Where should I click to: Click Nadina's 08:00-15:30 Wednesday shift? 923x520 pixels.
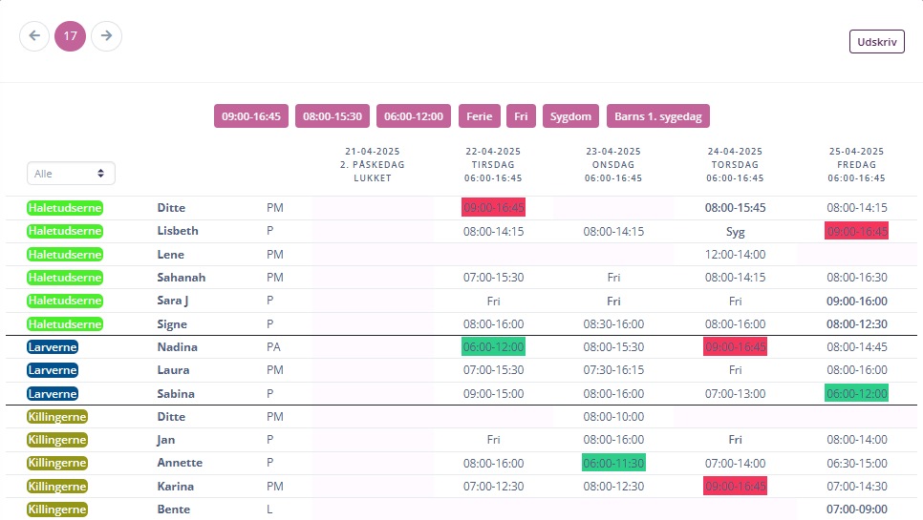[613, 346]
